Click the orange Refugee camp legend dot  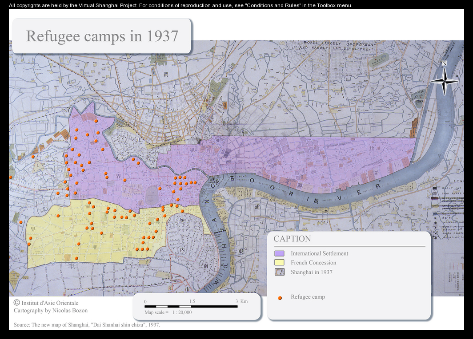(280, 298)
